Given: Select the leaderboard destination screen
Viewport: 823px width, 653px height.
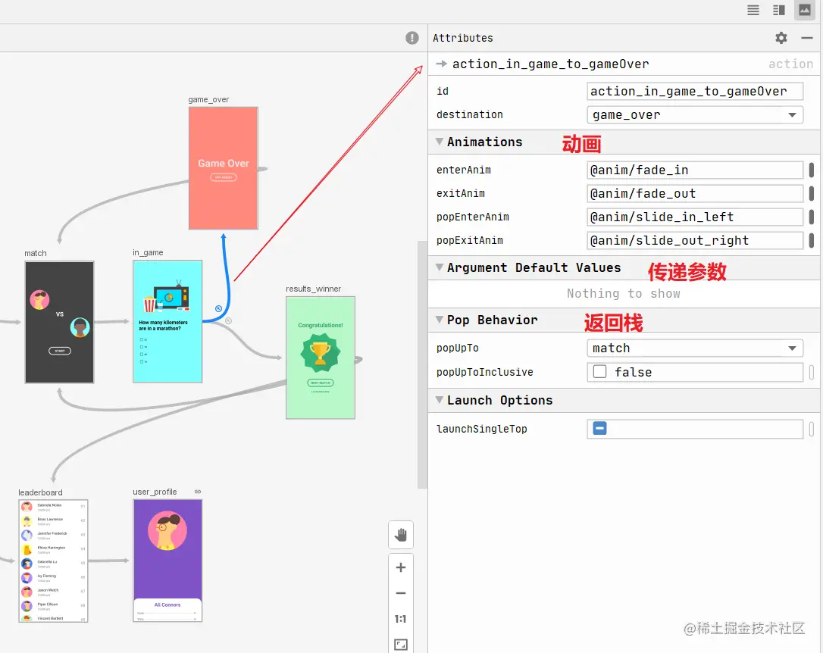Looking at the screenshot, I should pos(53,561).
